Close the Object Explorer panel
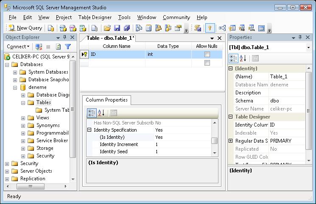The height and width of the screenshot is (204, 316). pos(73,37)
